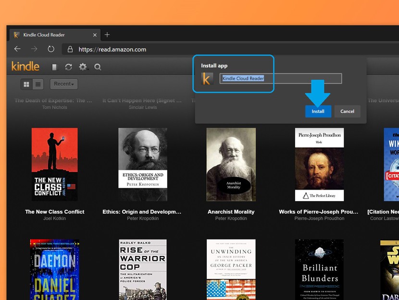Click the browser forward arrow

[34, 49]
